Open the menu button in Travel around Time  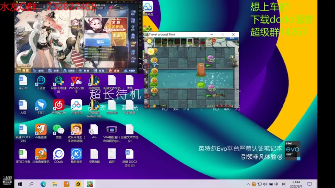[232, 39]
